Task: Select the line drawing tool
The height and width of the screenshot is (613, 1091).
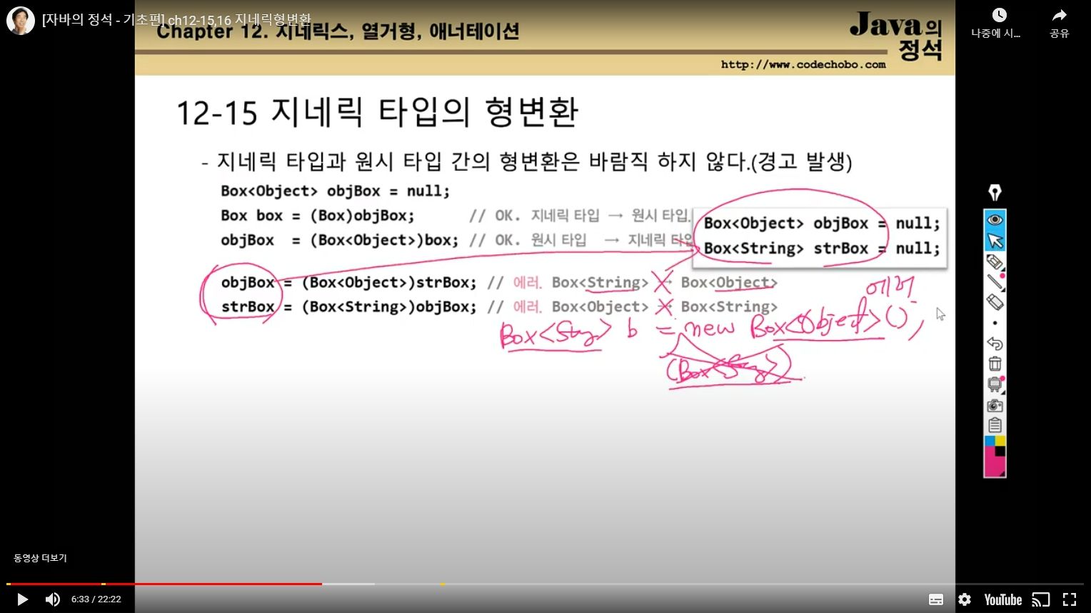Action: pos(995,282)
